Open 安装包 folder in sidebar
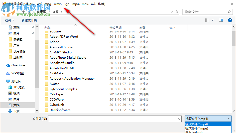This screenshot has width=236, height=133. click(15, 39)
